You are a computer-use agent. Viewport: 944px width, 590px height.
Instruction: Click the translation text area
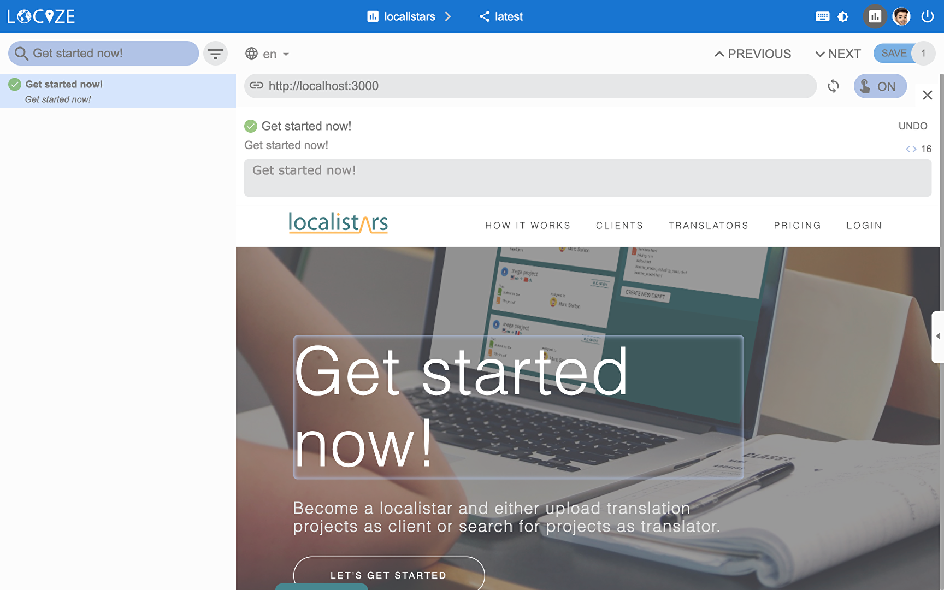587,178
